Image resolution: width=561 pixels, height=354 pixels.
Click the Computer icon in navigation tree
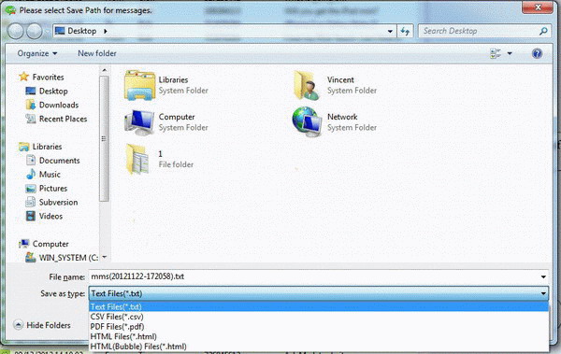(x=24, y=244)
